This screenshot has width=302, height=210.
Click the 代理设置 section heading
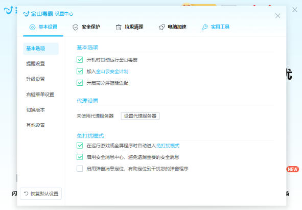tap(87, 101)
